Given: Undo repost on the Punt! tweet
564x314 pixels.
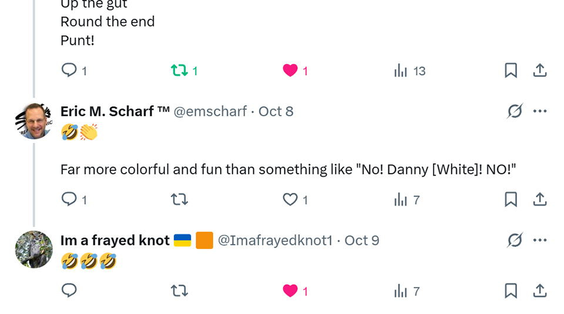Looking at the screenshot, I should [179, 71].
